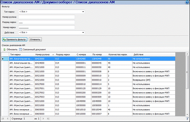The image size is (190, 122).
Task: Go to the first page arrow
Action: 3,118
